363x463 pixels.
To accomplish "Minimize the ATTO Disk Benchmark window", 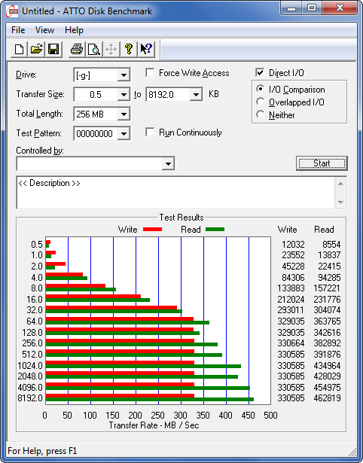I will 291,8.
